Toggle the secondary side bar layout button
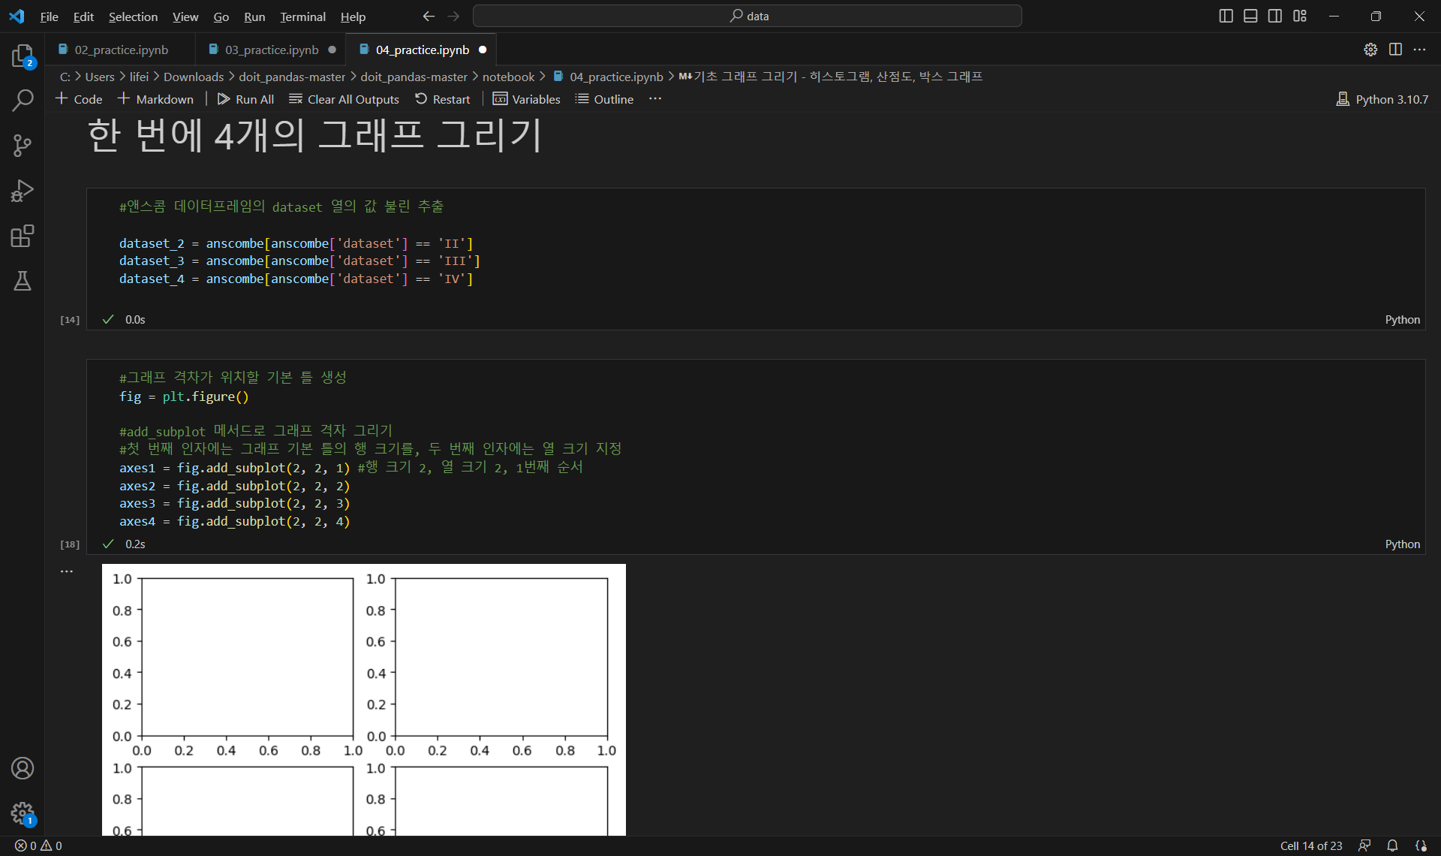 pyautogui.click(x=1275, y=16)
